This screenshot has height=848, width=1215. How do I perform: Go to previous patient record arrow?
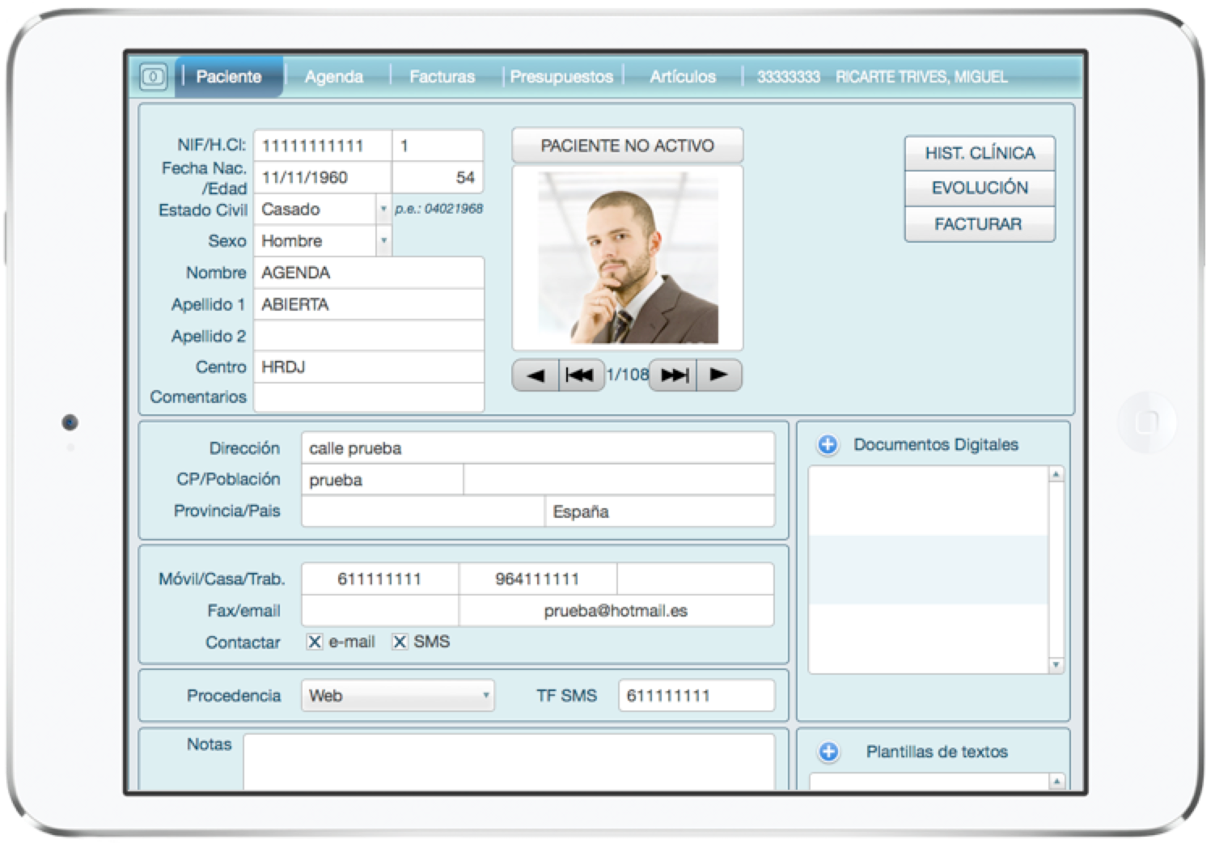click(x=536, y=375)
